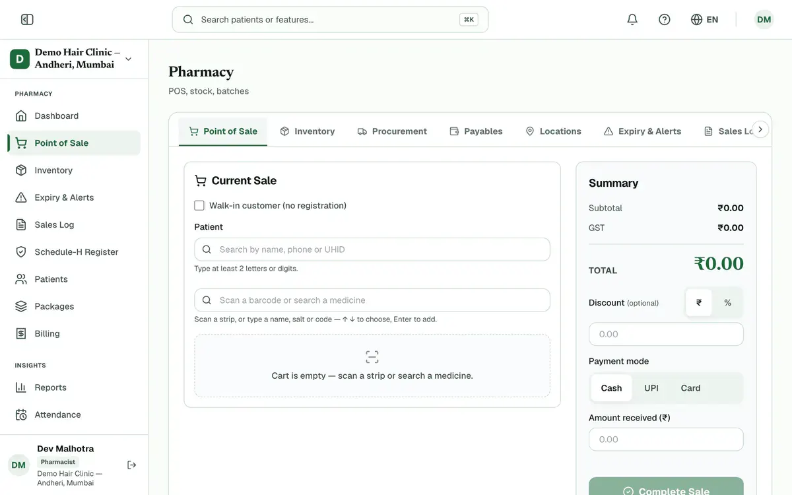Image resolution: width=792 pixels, height=495 pixels.
Task: Click the globe language icon
Action: click(696, 20)
